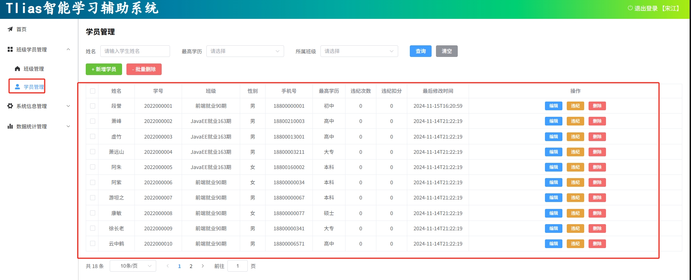Go to page 2
This screenshot has height=280, width=691.
191,266
